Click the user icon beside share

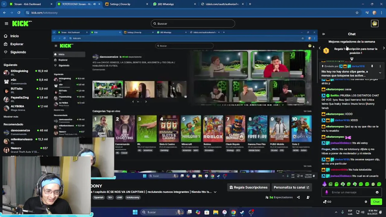[x=308, y=197]
